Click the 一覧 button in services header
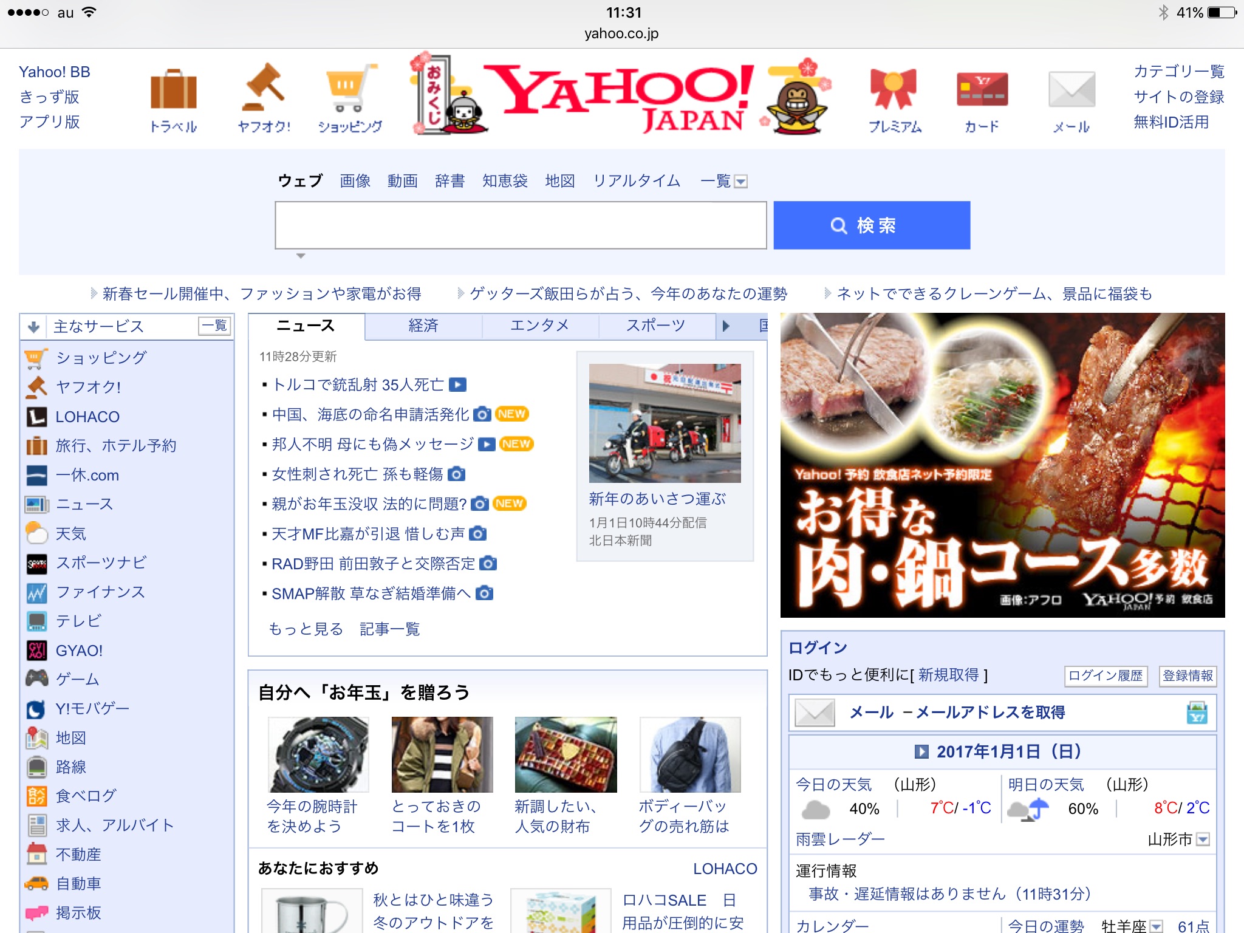The image size is (1244, 933). pos(215,326)
